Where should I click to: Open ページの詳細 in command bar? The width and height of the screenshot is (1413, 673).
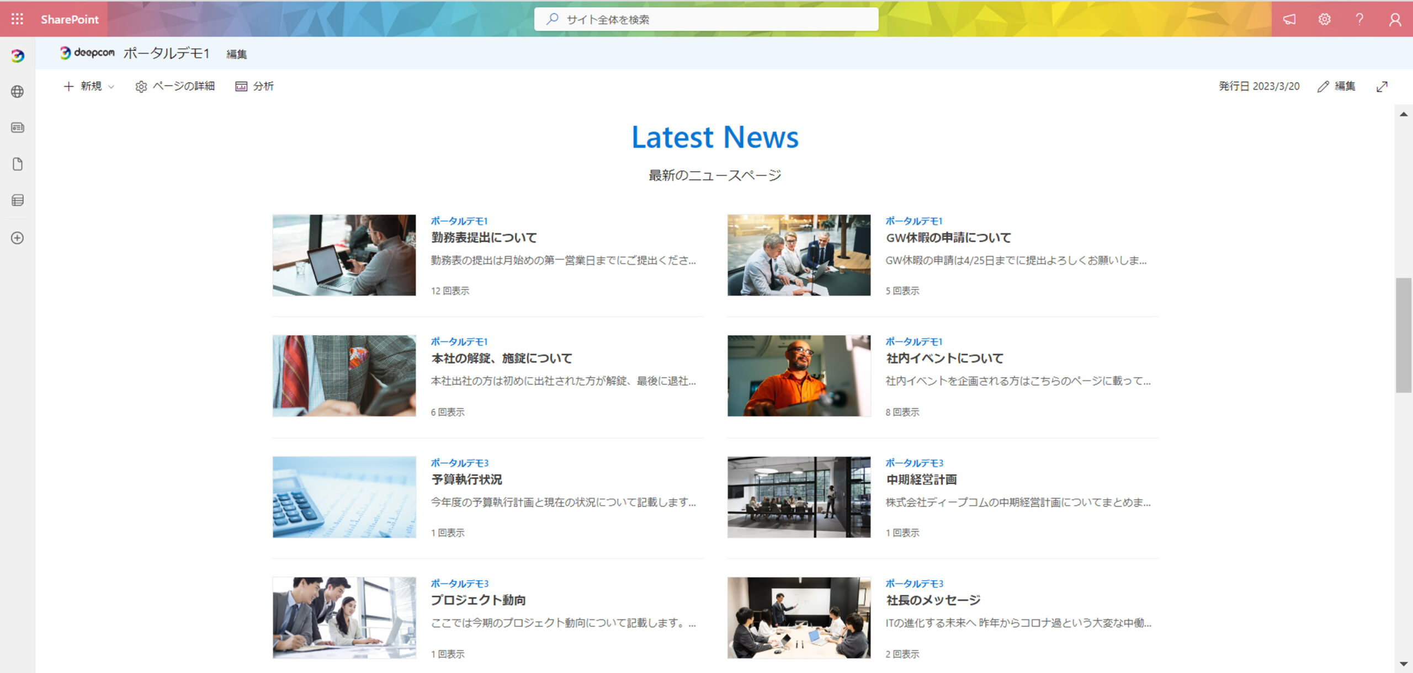(175, 87)
